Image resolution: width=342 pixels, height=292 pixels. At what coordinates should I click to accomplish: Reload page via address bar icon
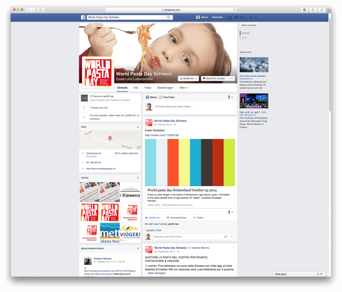pyautogui.click(x=234, y=10)
